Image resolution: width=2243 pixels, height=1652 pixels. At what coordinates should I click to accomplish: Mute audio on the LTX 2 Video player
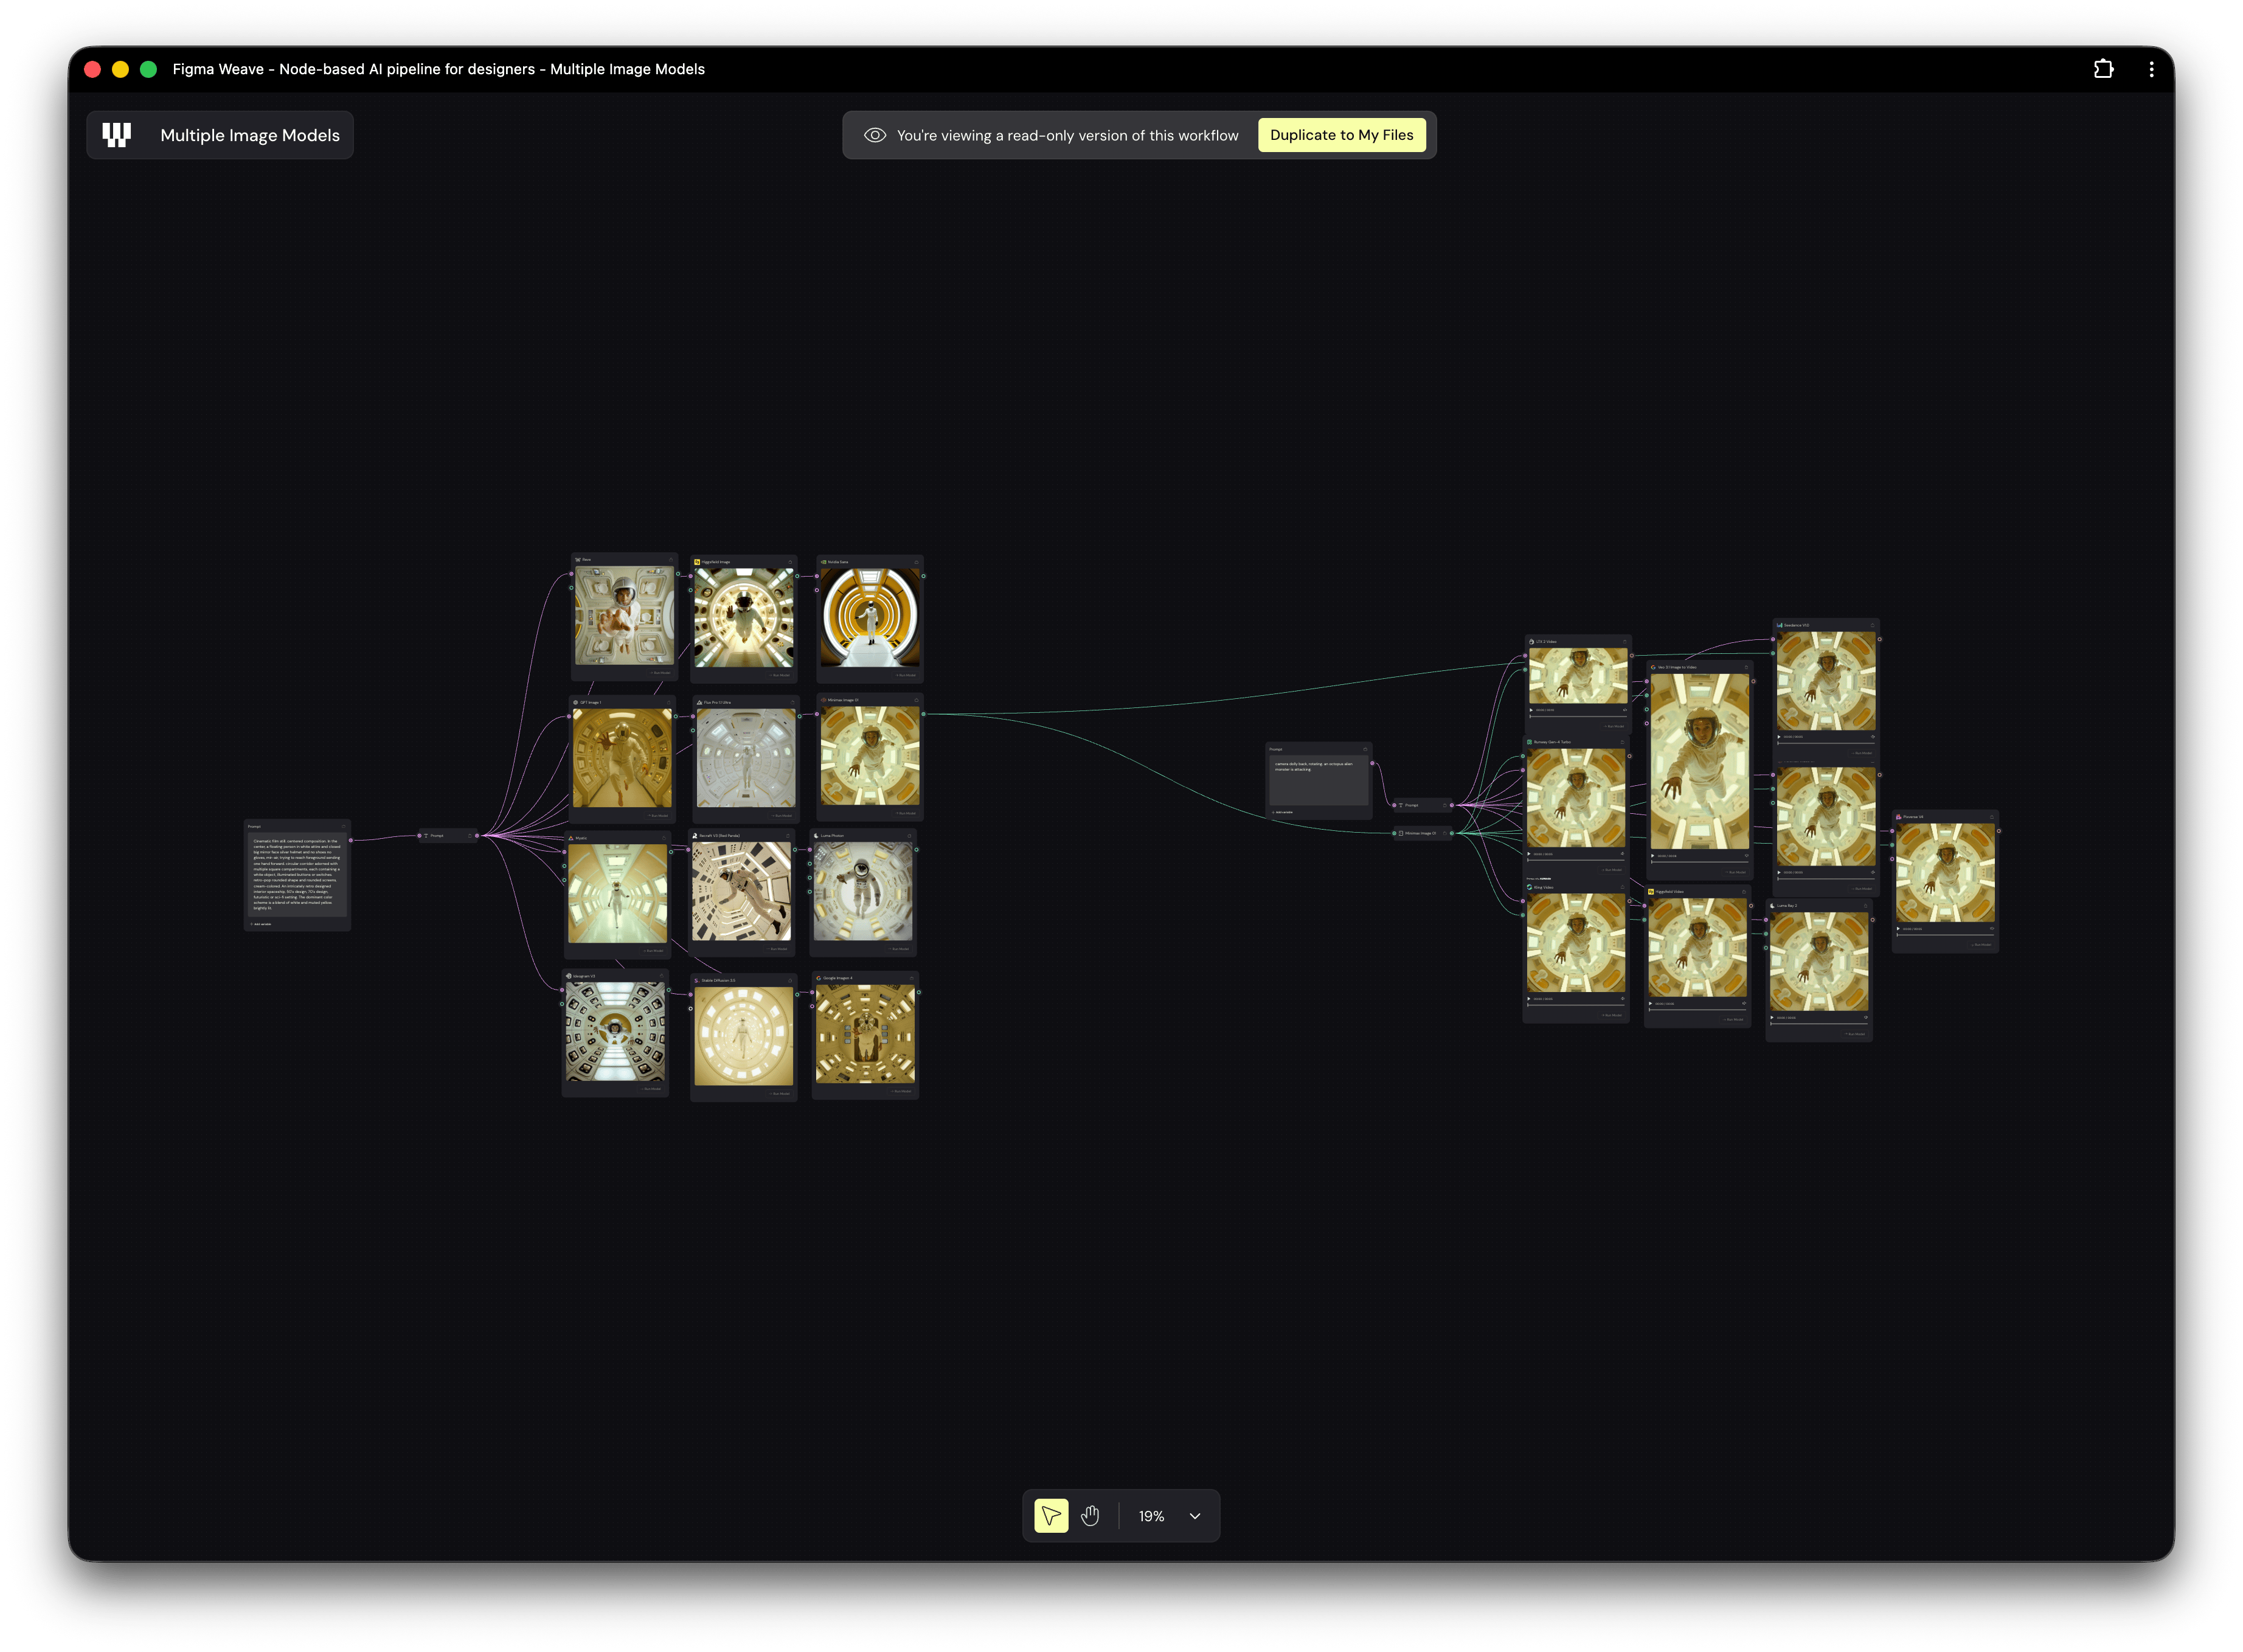[1624, 710]
